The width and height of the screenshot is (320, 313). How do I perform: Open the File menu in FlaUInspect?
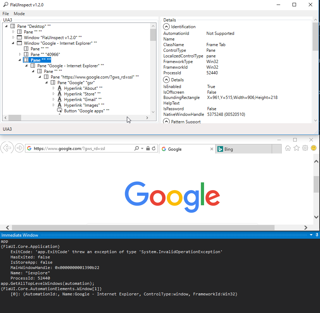click(5, 13)
